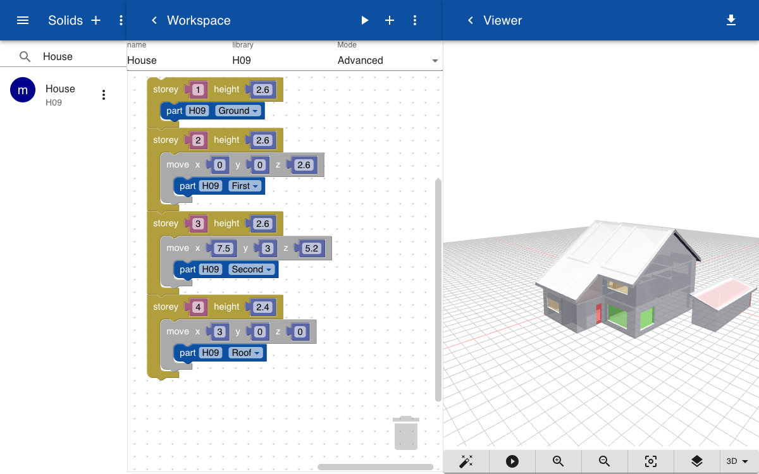
Task: Edit move x value 7.5
Action: coord(223,248)
